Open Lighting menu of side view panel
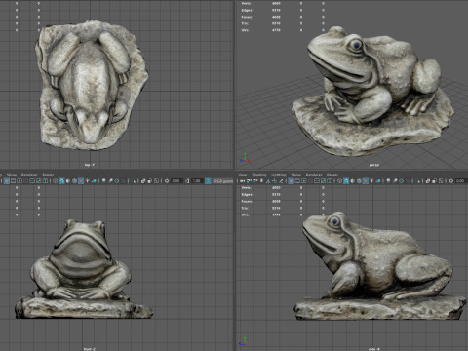468x351 pixels. point(279,175)
